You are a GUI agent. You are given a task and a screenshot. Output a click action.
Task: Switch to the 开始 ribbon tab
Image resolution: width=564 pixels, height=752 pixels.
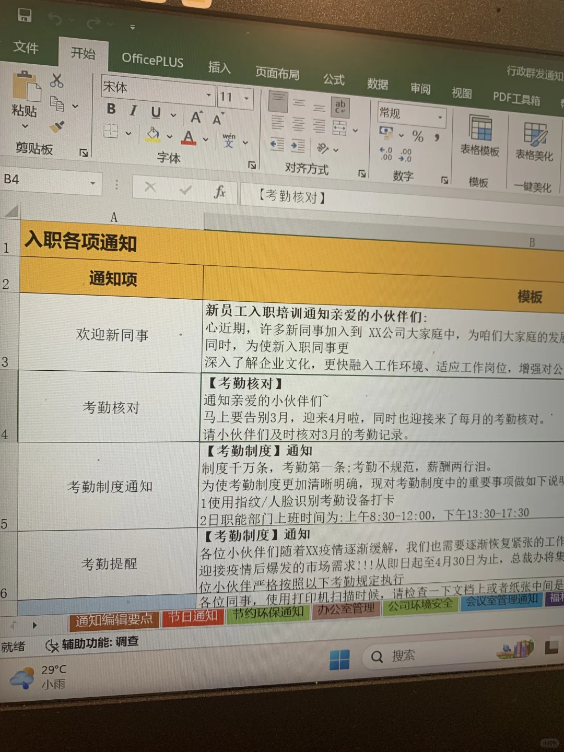[83, 53]
